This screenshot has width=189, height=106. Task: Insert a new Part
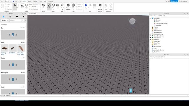pos(53,6)
